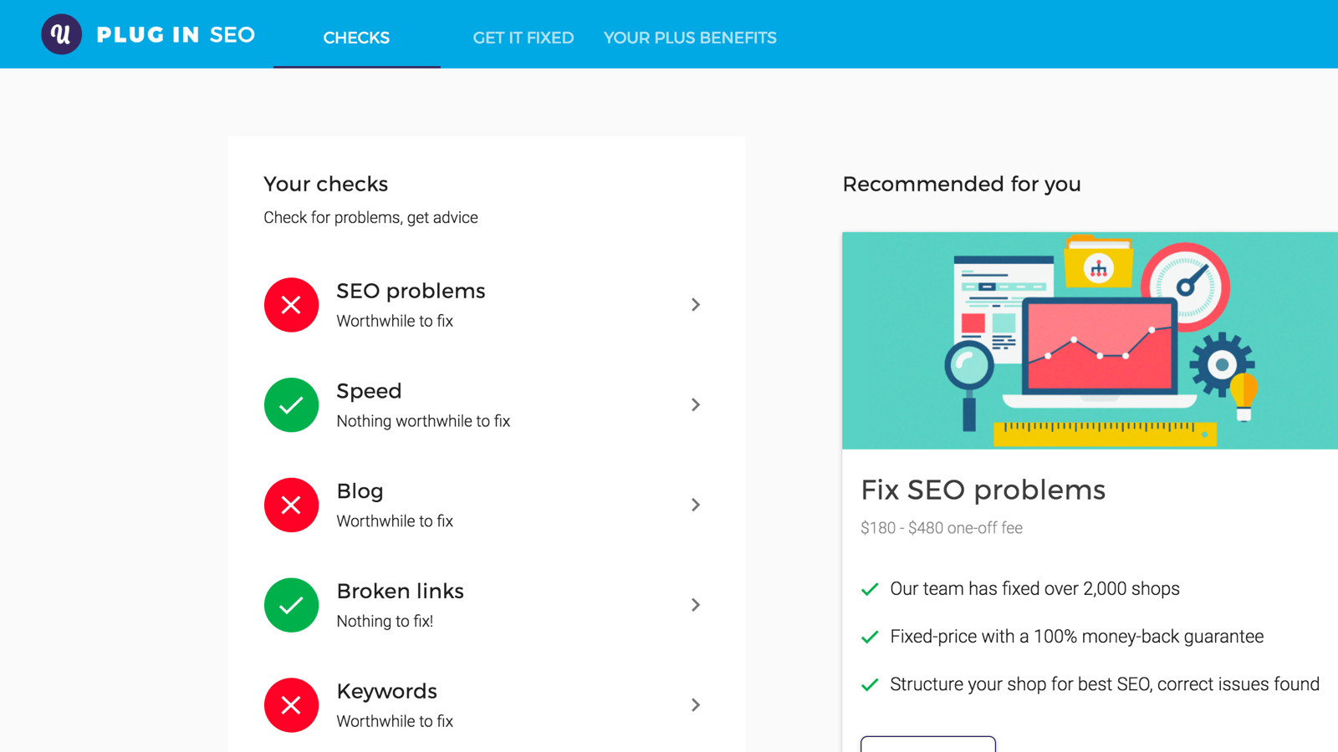
Task: Click the green checkmark beside Broken links
Action: [291, 605]
